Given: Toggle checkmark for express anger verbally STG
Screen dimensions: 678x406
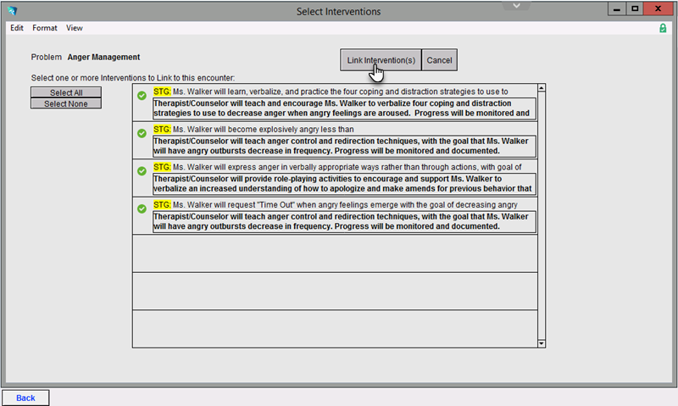Looking at the screenshot, I should pyautogui.click(x=142, y=170).
